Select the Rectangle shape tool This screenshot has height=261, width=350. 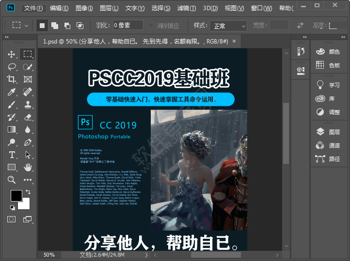coord(11,167)
